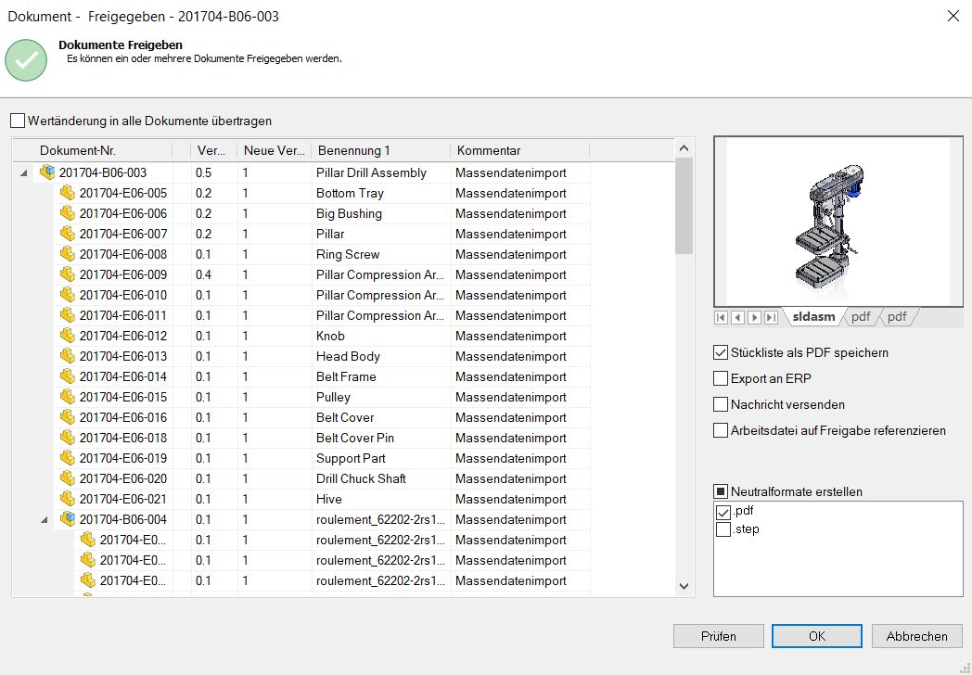Go to first preview page icon
The width and height of the screenshot is (972, 675).
(x=721, y=317)
